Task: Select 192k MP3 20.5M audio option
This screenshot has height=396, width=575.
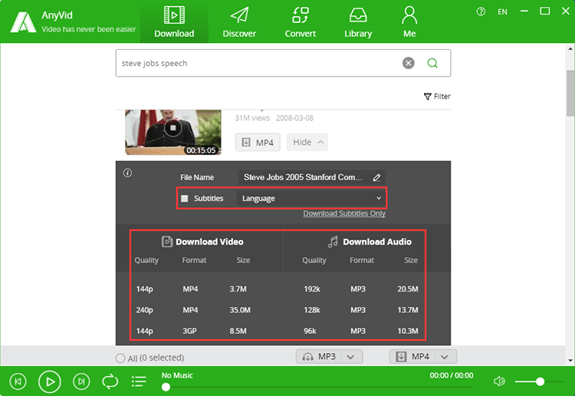Action: point(361,289)
